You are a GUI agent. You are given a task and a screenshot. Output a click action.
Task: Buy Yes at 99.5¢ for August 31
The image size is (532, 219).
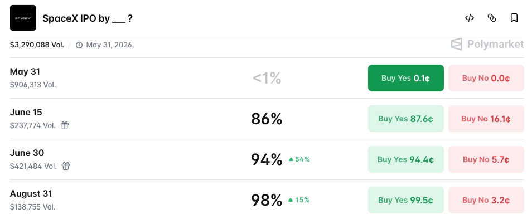406,200
